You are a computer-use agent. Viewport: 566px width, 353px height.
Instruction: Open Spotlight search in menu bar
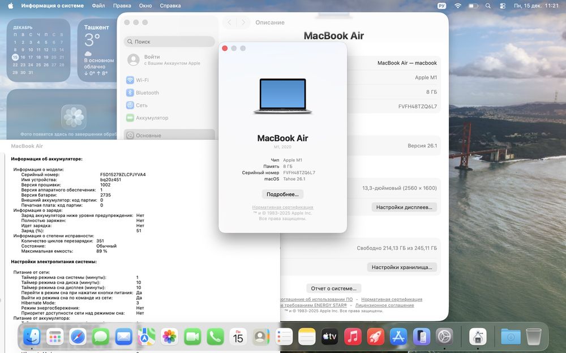pyautogui.click(x=488, y=6)
